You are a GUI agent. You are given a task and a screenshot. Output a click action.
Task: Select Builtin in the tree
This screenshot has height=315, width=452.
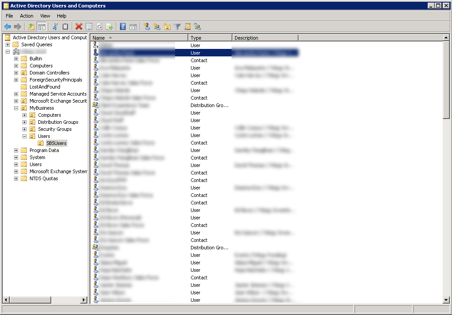(x=36, y=59)
